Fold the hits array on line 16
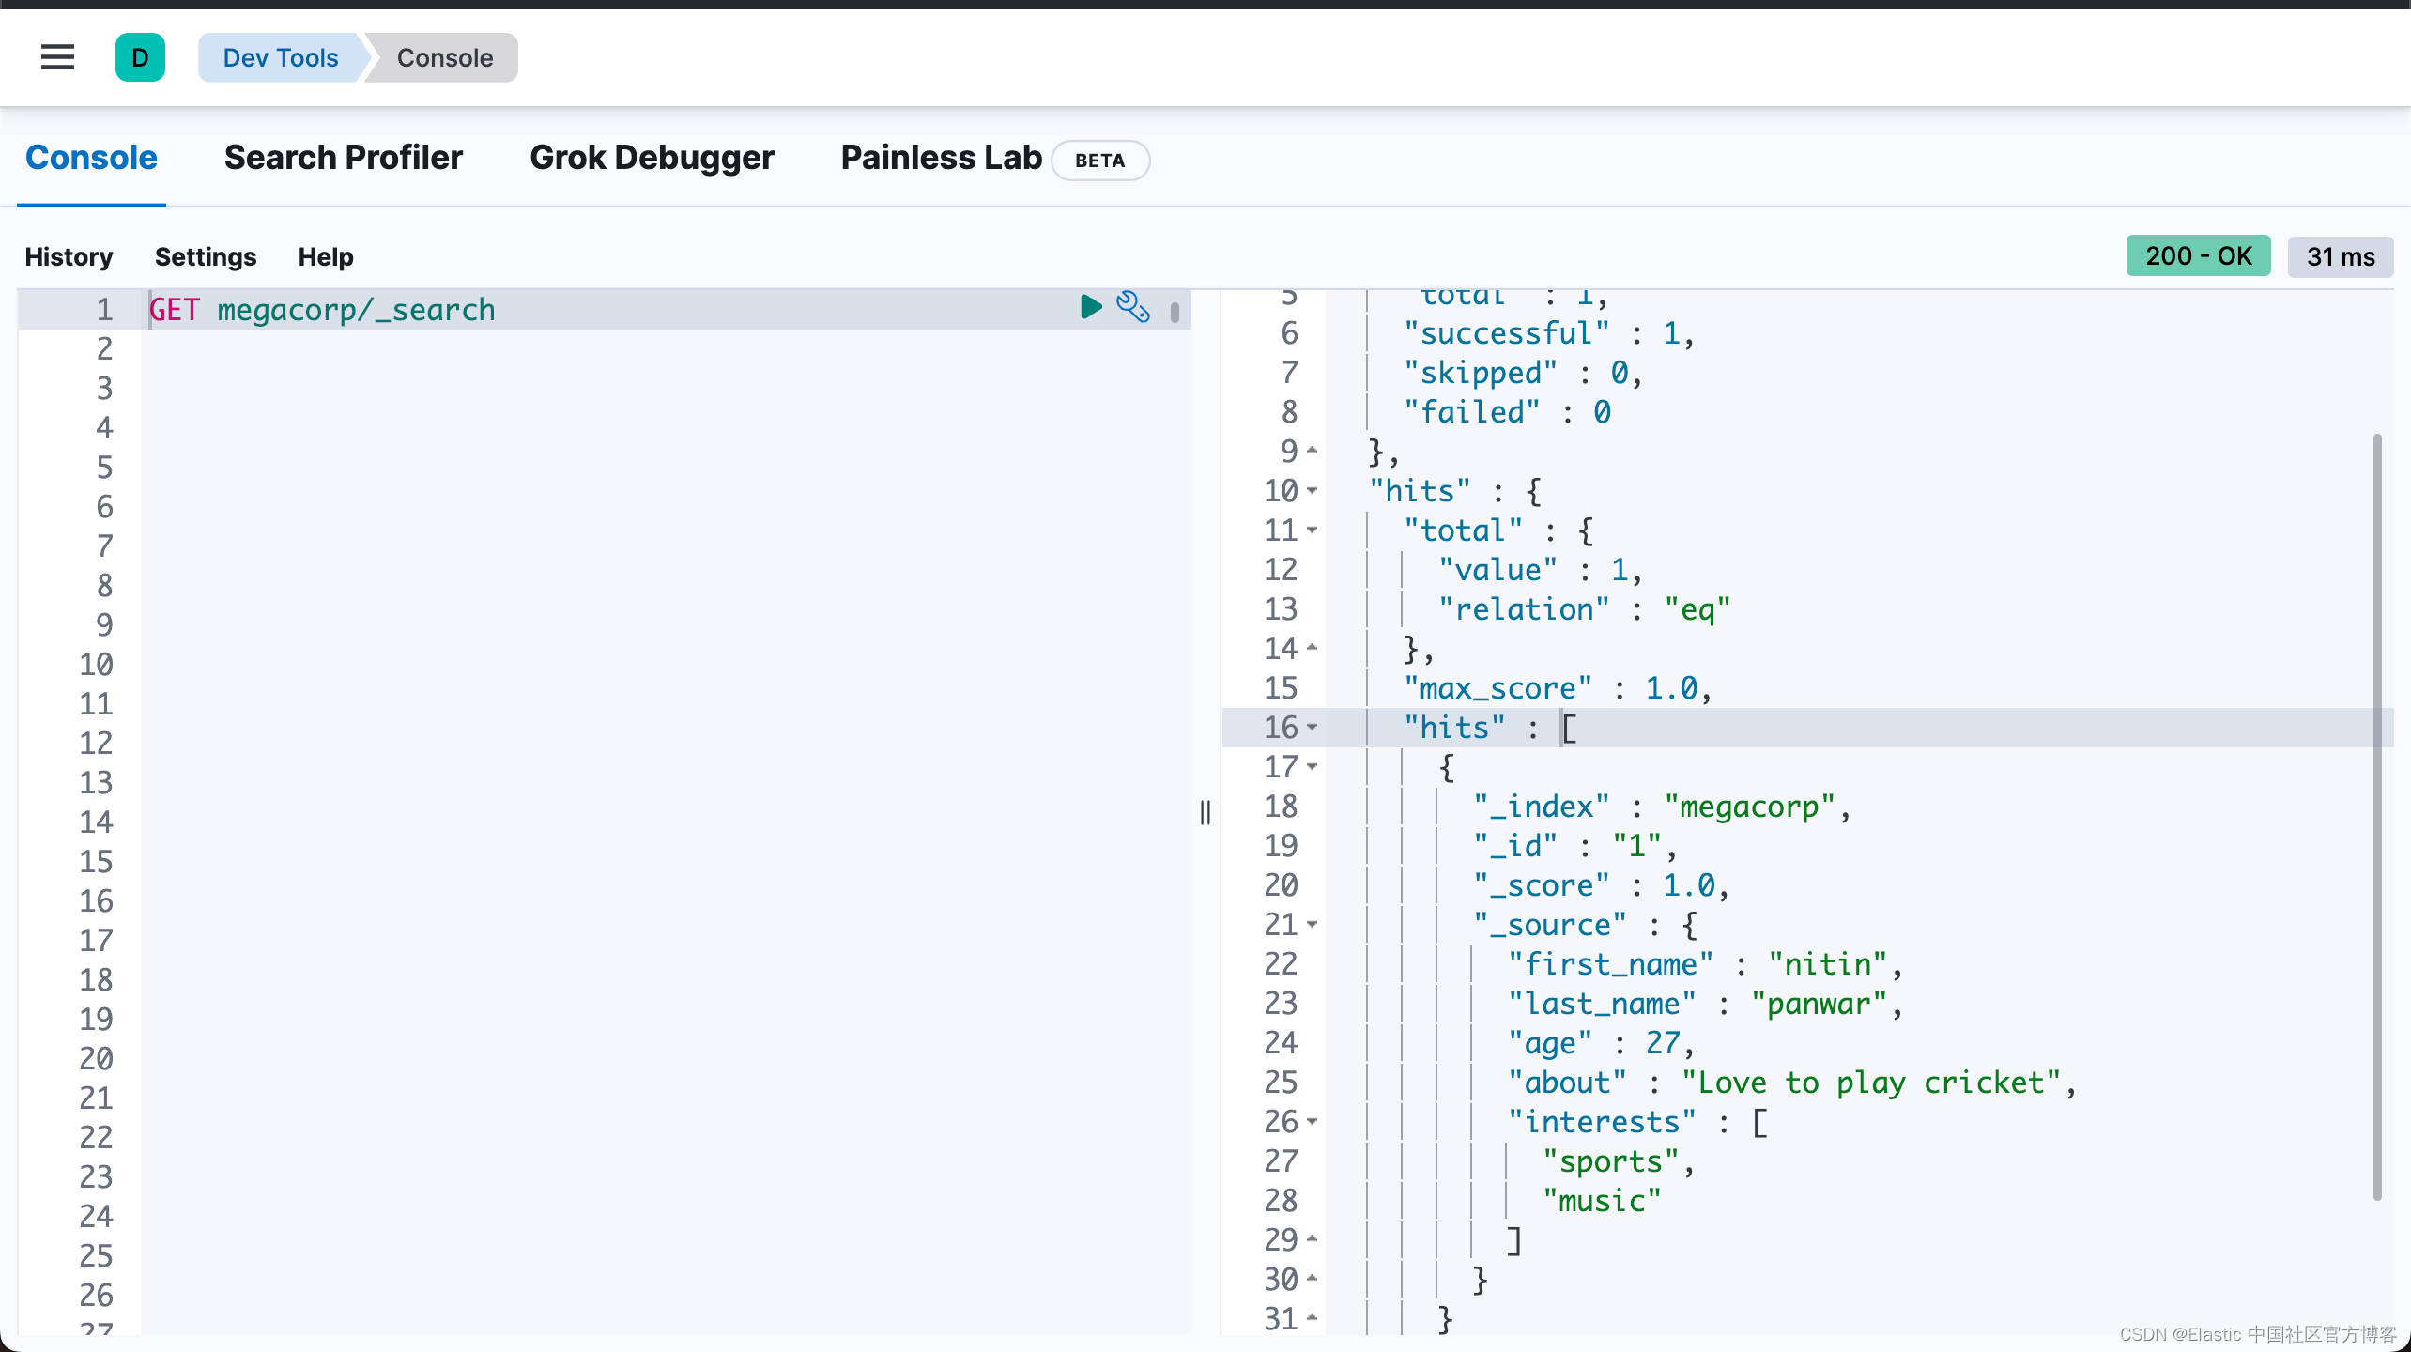Viewport: 2411px width, 1352px height. [1313, 727]
